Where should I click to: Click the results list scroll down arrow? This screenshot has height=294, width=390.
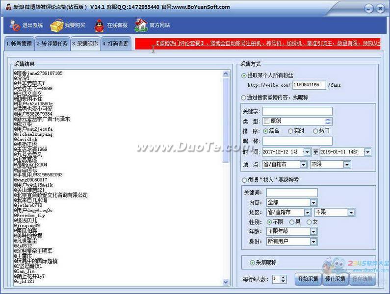point(226,282)
